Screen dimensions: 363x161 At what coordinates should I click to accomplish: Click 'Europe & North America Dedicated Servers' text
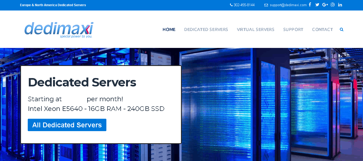(x=53, y=5)
